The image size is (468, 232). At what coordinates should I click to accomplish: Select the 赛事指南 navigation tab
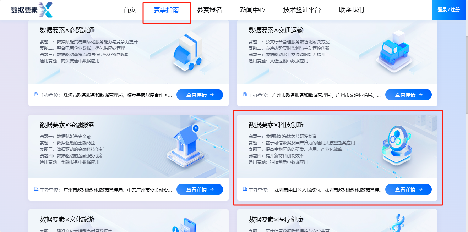point(166,10)
